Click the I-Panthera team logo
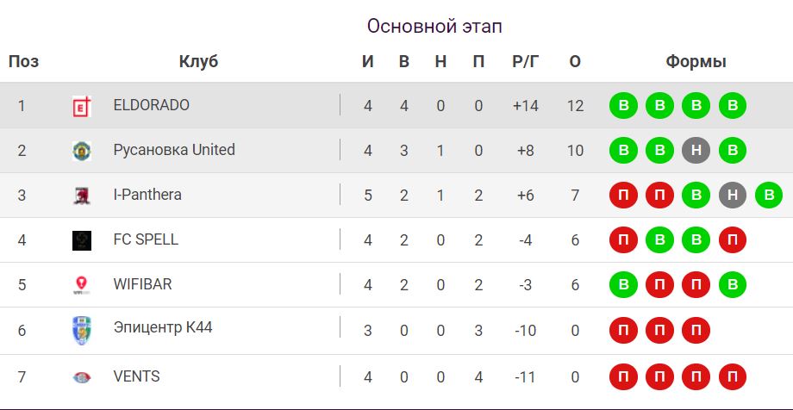The width and height of the screenshot is (793, 410). [82, 196]
